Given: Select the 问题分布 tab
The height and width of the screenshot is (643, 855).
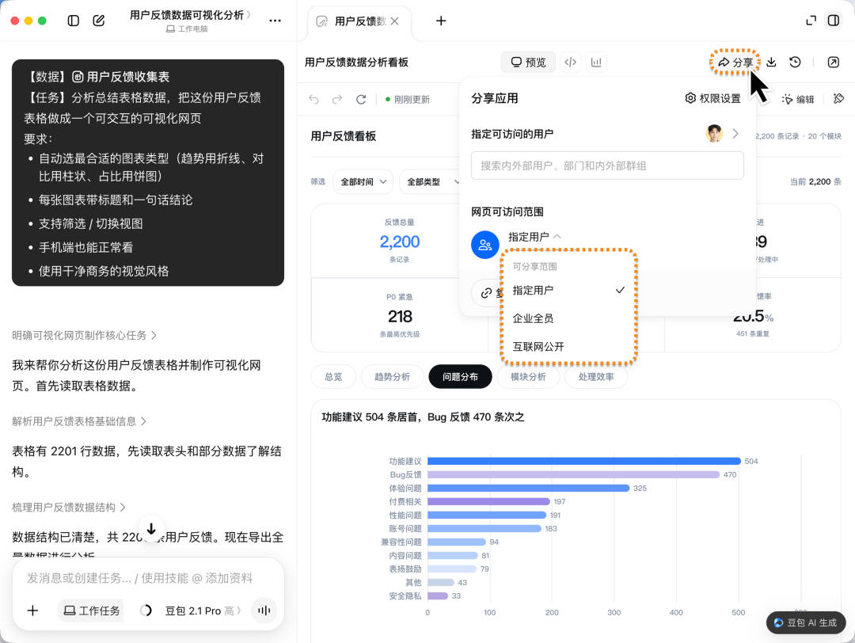Looking at the screenshot, I should click(x=460, y=377).
